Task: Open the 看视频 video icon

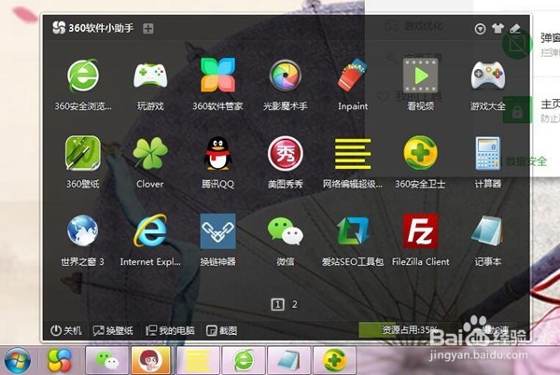Action: 420,76
